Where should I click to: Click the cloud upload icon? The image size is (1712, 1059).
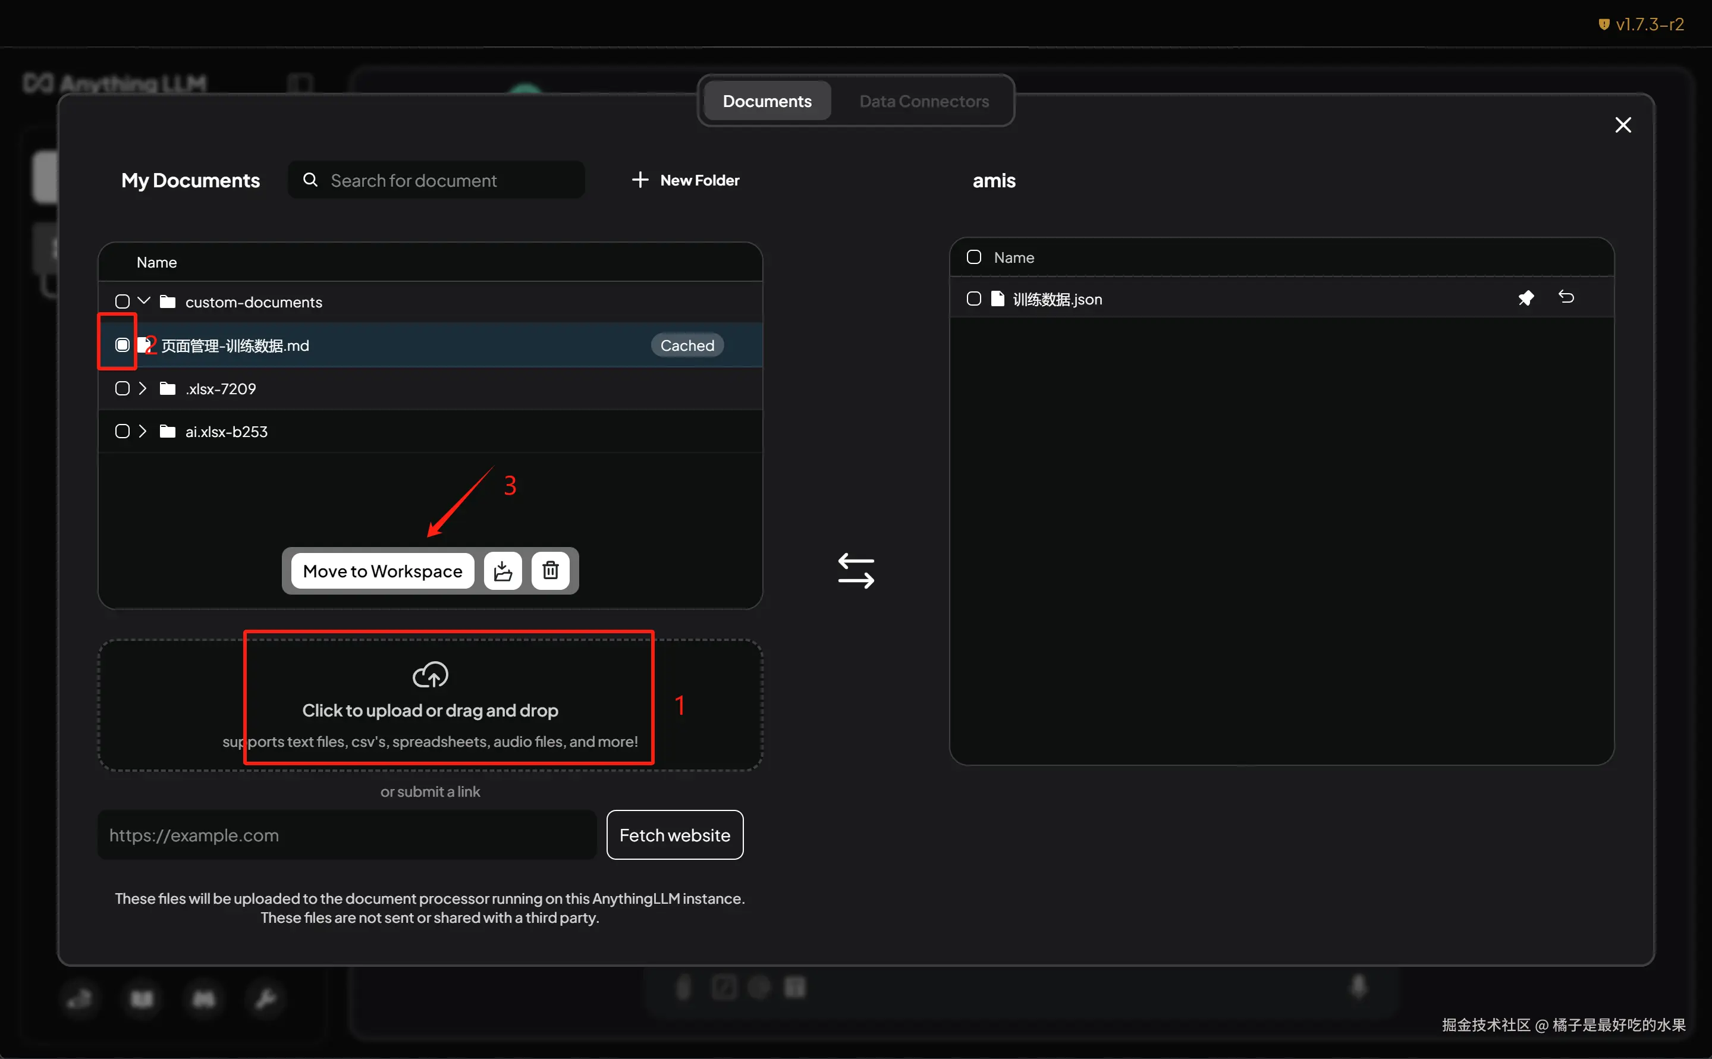click(x=430, y=674)
